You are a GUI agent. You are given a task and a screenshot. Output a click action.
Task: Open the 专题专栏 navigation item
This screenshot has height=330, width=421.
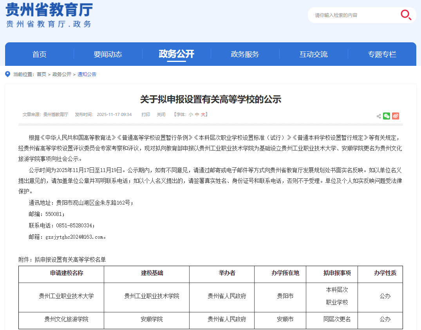(x=382, y=54)
